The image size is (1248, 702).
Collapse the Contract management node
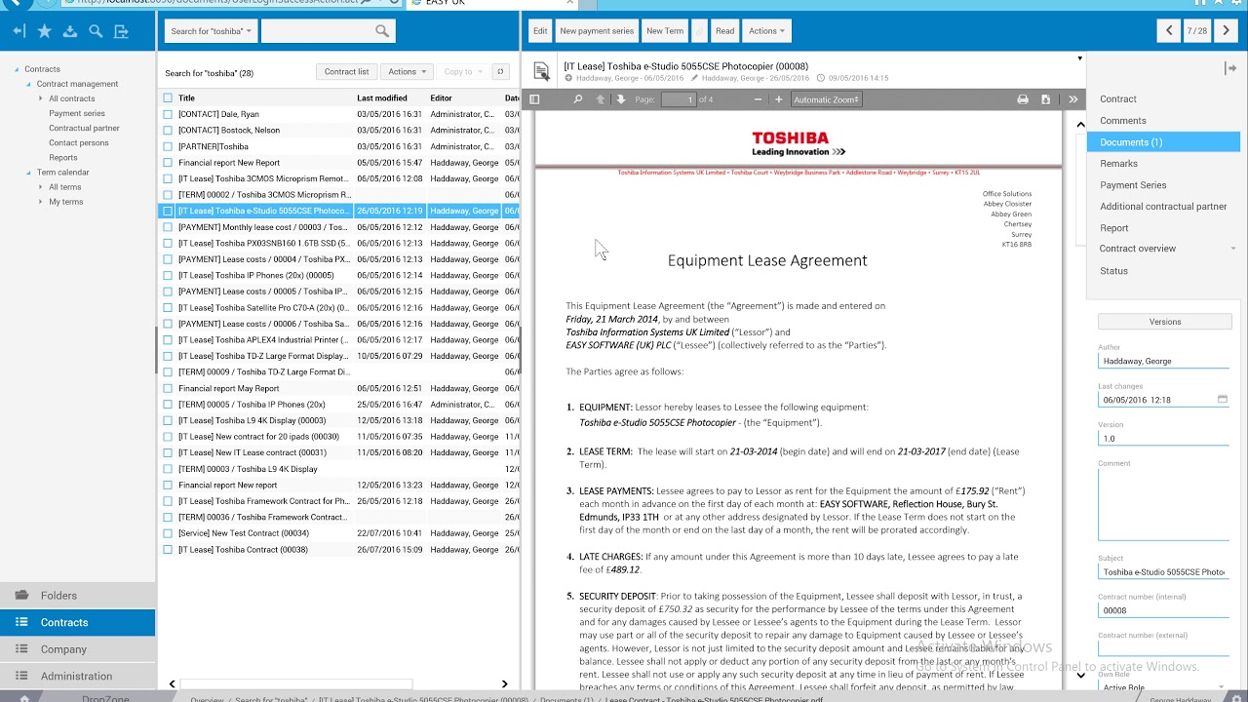pos(28,84)
